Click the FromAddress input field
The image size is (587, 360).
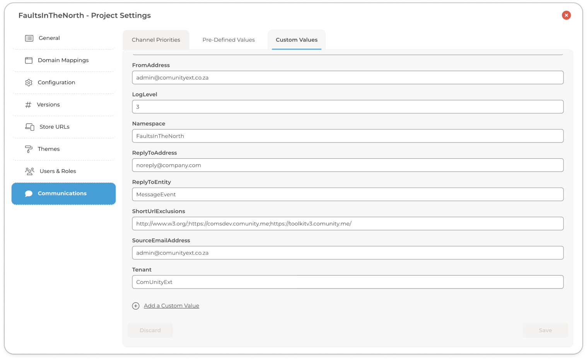(348, 78)
